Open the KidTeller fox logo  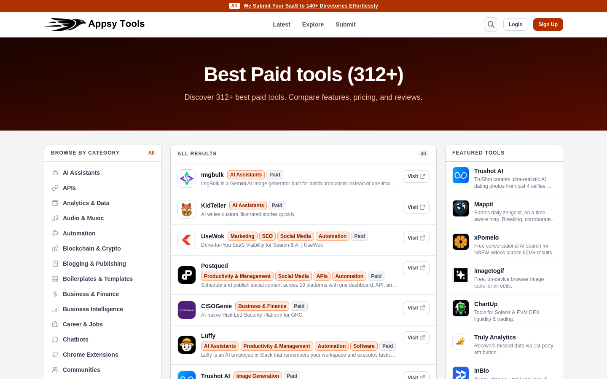[187, 209]
